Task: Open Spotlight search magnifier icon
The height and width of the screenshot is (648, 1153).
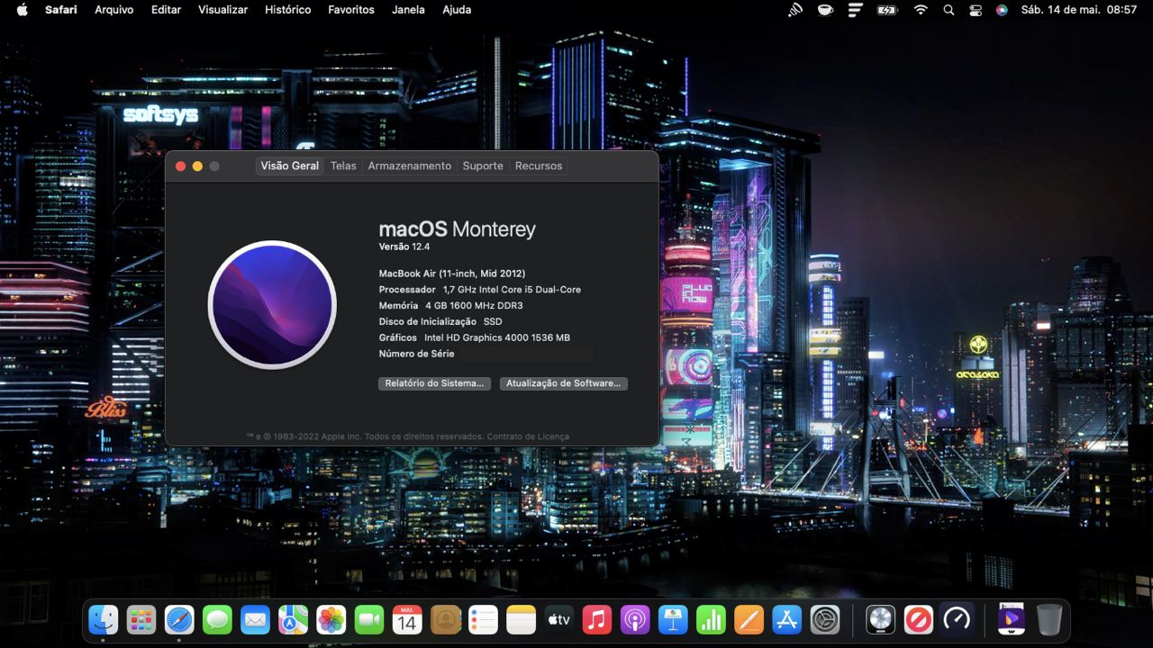Action: click(949, 10)
